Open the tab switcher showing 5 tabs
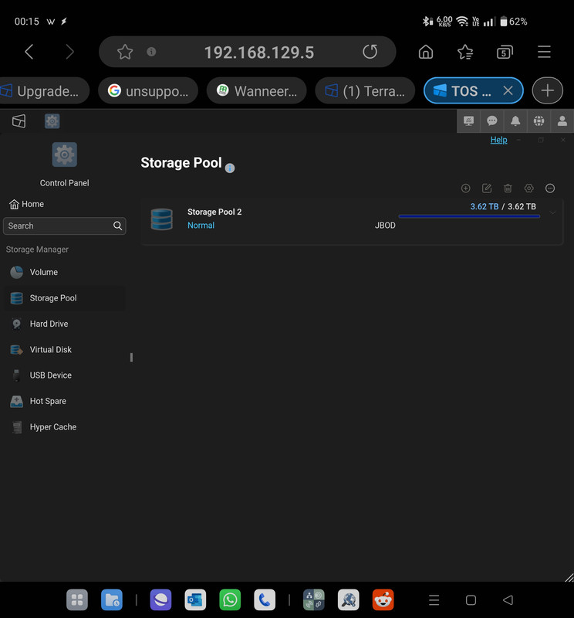This screenshot has width=574, height=618. pos(505,52)
